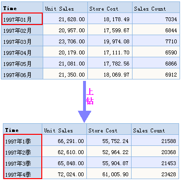
Task: Click the 19,974.08 store cost cell
Action: click(x=110, y=41)
